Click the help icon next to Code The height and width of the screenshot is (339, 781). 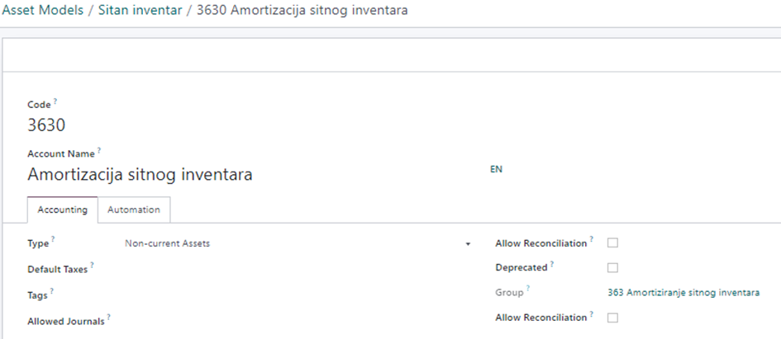56,102
